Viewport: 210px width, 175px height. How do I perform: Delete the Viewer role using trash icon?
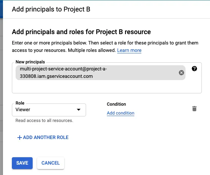coord(194,109)
